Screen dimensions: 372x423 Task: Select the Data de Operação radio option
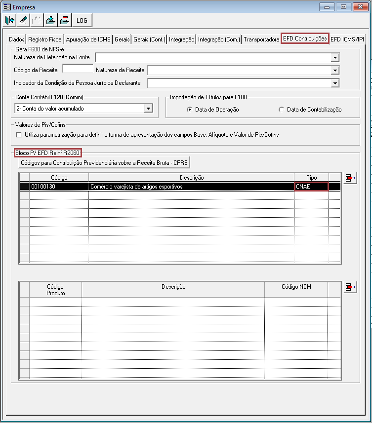[x=190, y=110]
